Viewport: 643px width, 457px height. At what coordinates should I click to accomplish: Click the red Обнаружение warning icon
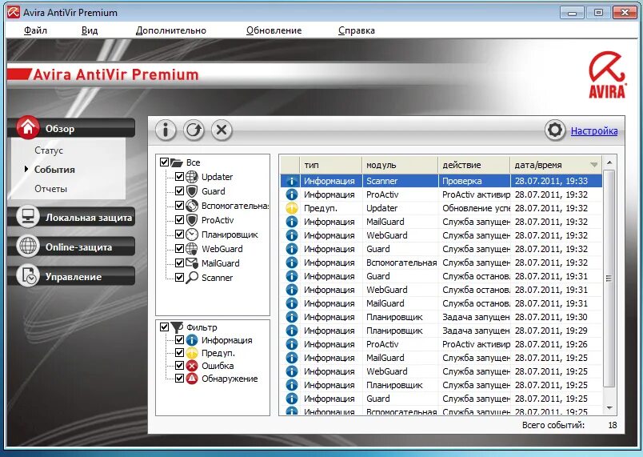pyautogui.click(x=191, y=379)
